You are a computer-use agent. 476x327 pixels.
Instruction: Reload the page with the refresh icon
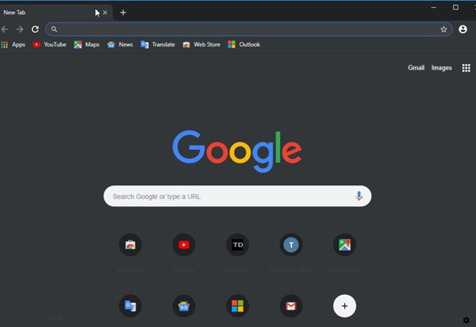(35, 29)
